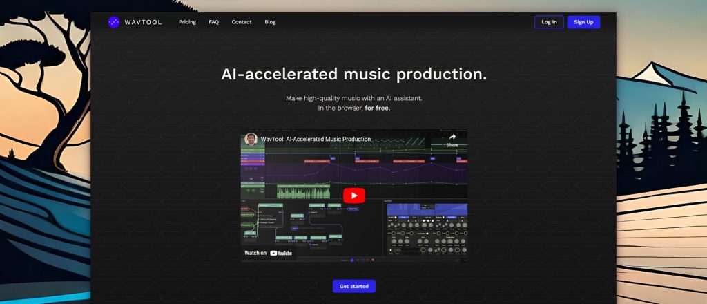The image size is (707, 304).
Task: Click the Get started button
Action: [x=354, y=287]
